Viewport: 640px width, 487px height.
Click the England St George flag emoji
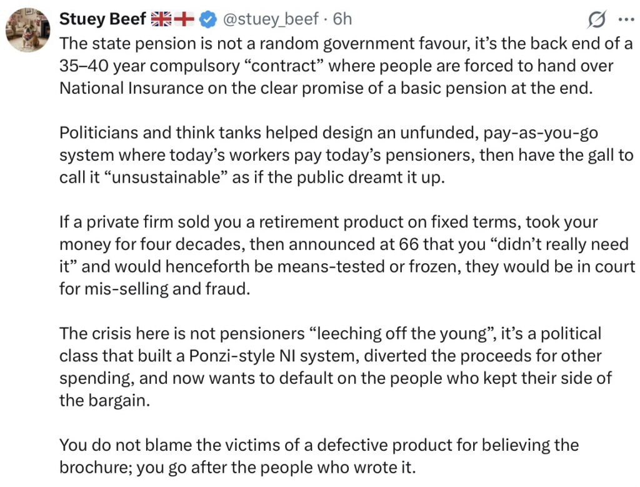click(x=184, y=19)
